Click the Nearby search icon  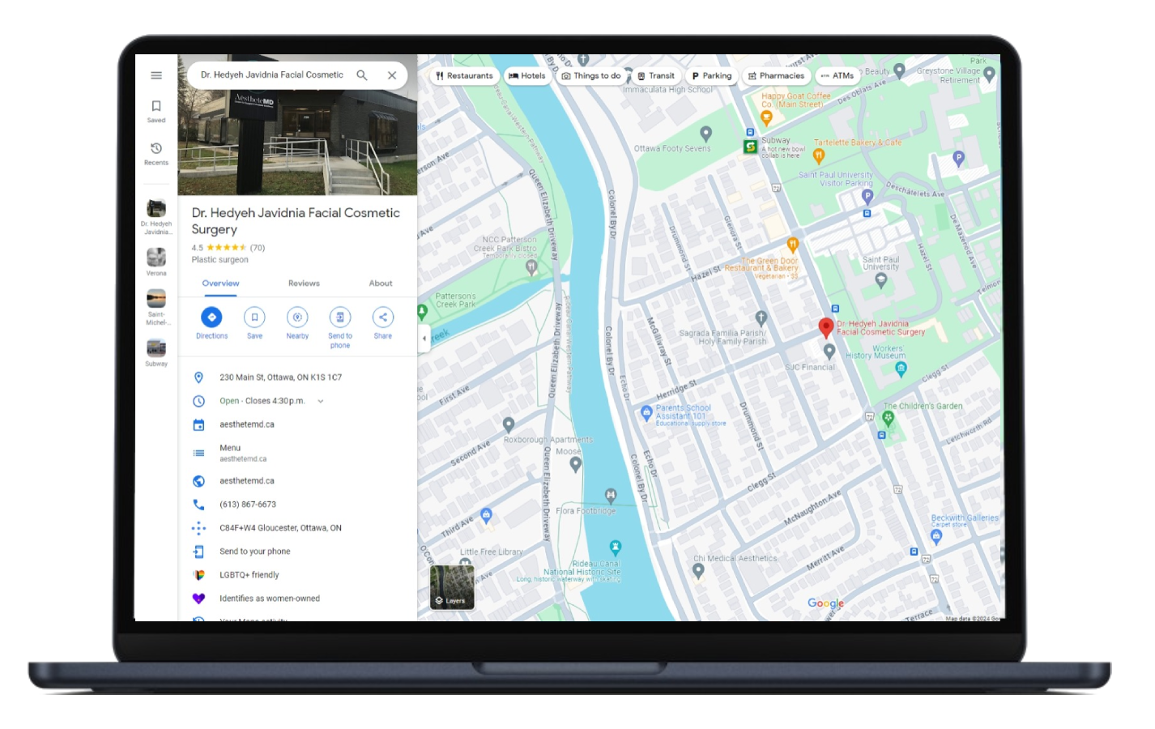(297, 318)
